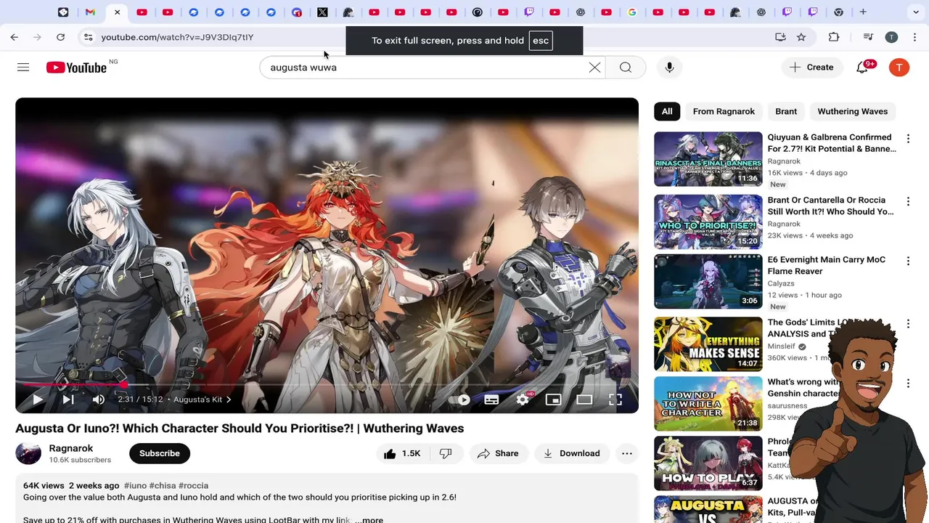Select the Brant filter chip
Viewport: 929px width, 523px height.
pyautogui.click(x=786, y=111)
